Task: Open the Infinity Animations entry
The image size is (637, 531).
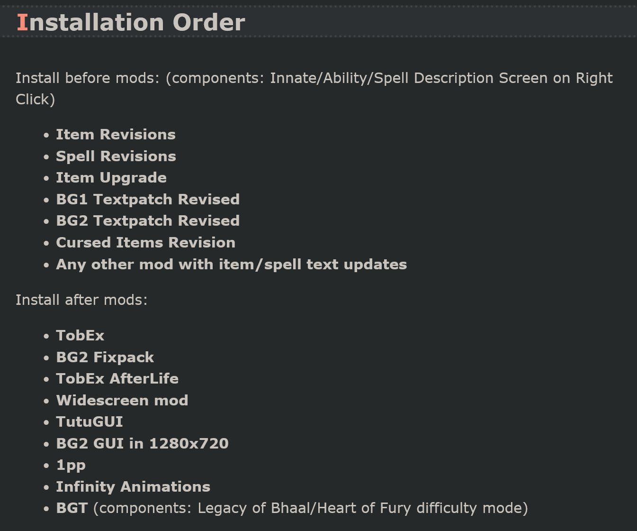Action: tap(133, 487)
